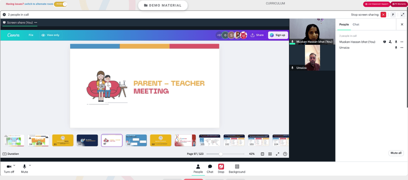The height and width of the screenshot is (180, 408).
Task: Select slide 93 thumbnail
Action: 14,140
